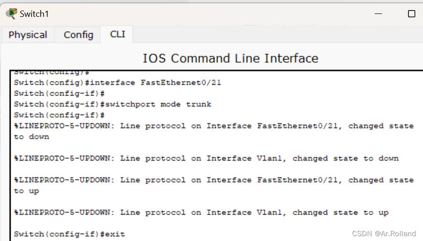Click the Vlan1 changed state to down message
Viewport: 423px width, 241px height.
(x=206, y=158)
